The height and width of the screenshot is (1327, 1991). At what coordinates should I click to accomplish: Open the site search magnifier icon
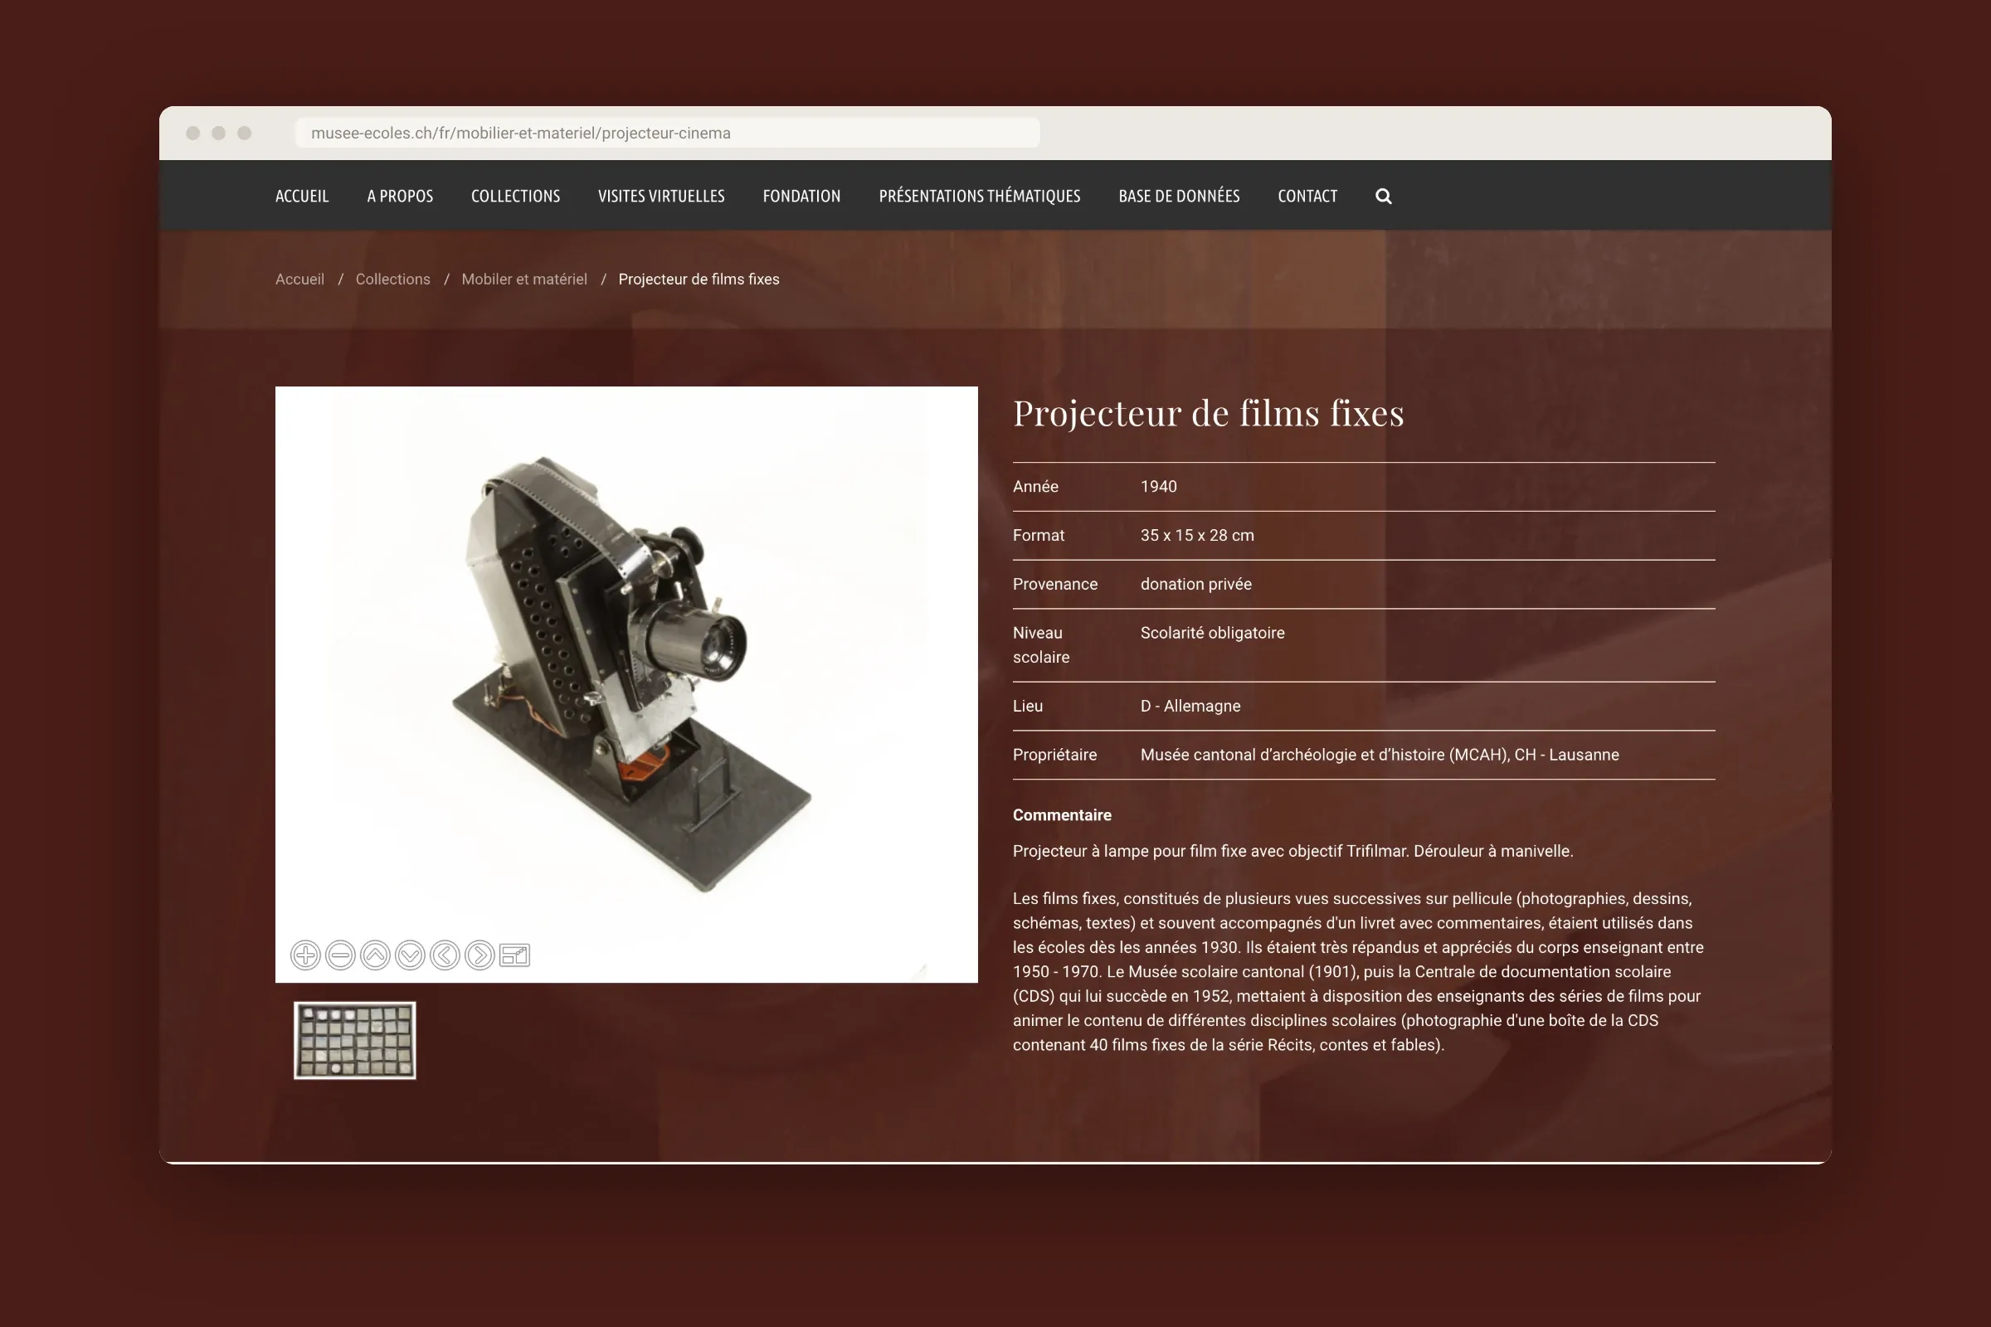1383,197
